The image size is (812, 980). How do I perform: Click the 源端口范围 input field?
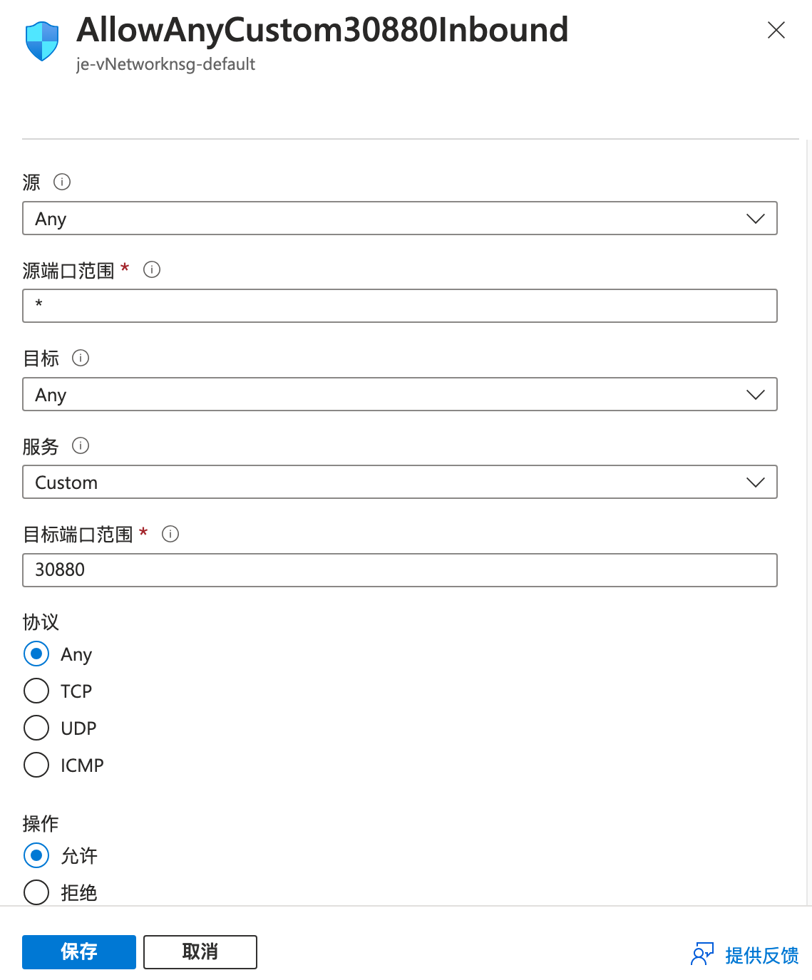[400, 306]
